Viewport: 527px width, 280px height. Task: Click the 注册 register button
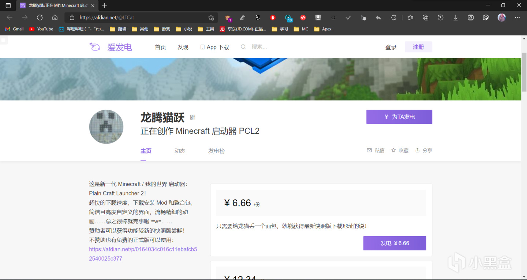pos(418,47)
